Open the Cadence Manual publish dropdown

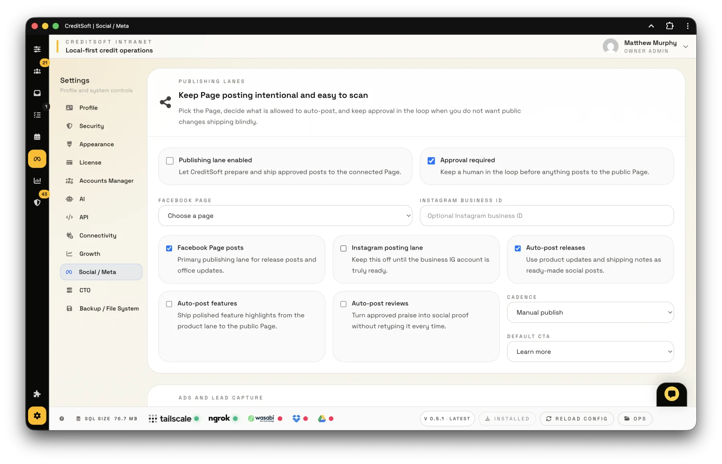[x=590, y=313]
